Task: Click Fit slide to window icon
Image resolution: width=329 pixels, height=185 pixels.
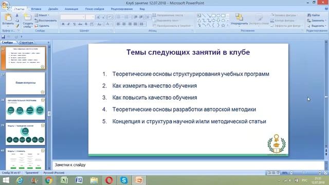Action: pyautogui.click(x=325, y=173)
